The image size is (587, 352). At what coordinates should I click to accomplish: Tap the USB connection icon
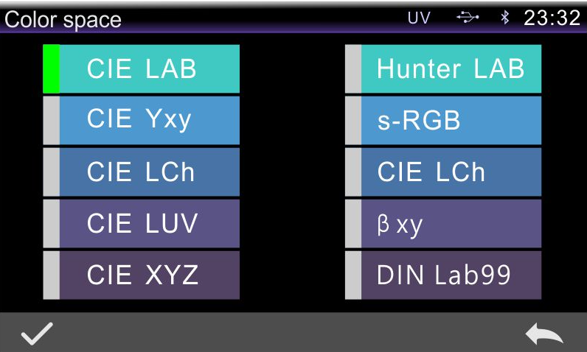(467, 18)
